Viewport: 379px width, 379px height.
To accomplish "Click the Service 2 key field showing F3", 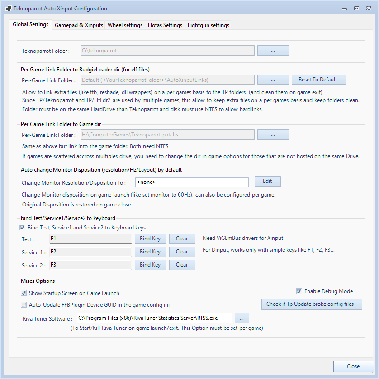I will pos(90,265).
